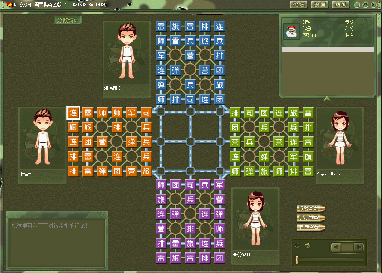Close the game window

click(373, 5)
